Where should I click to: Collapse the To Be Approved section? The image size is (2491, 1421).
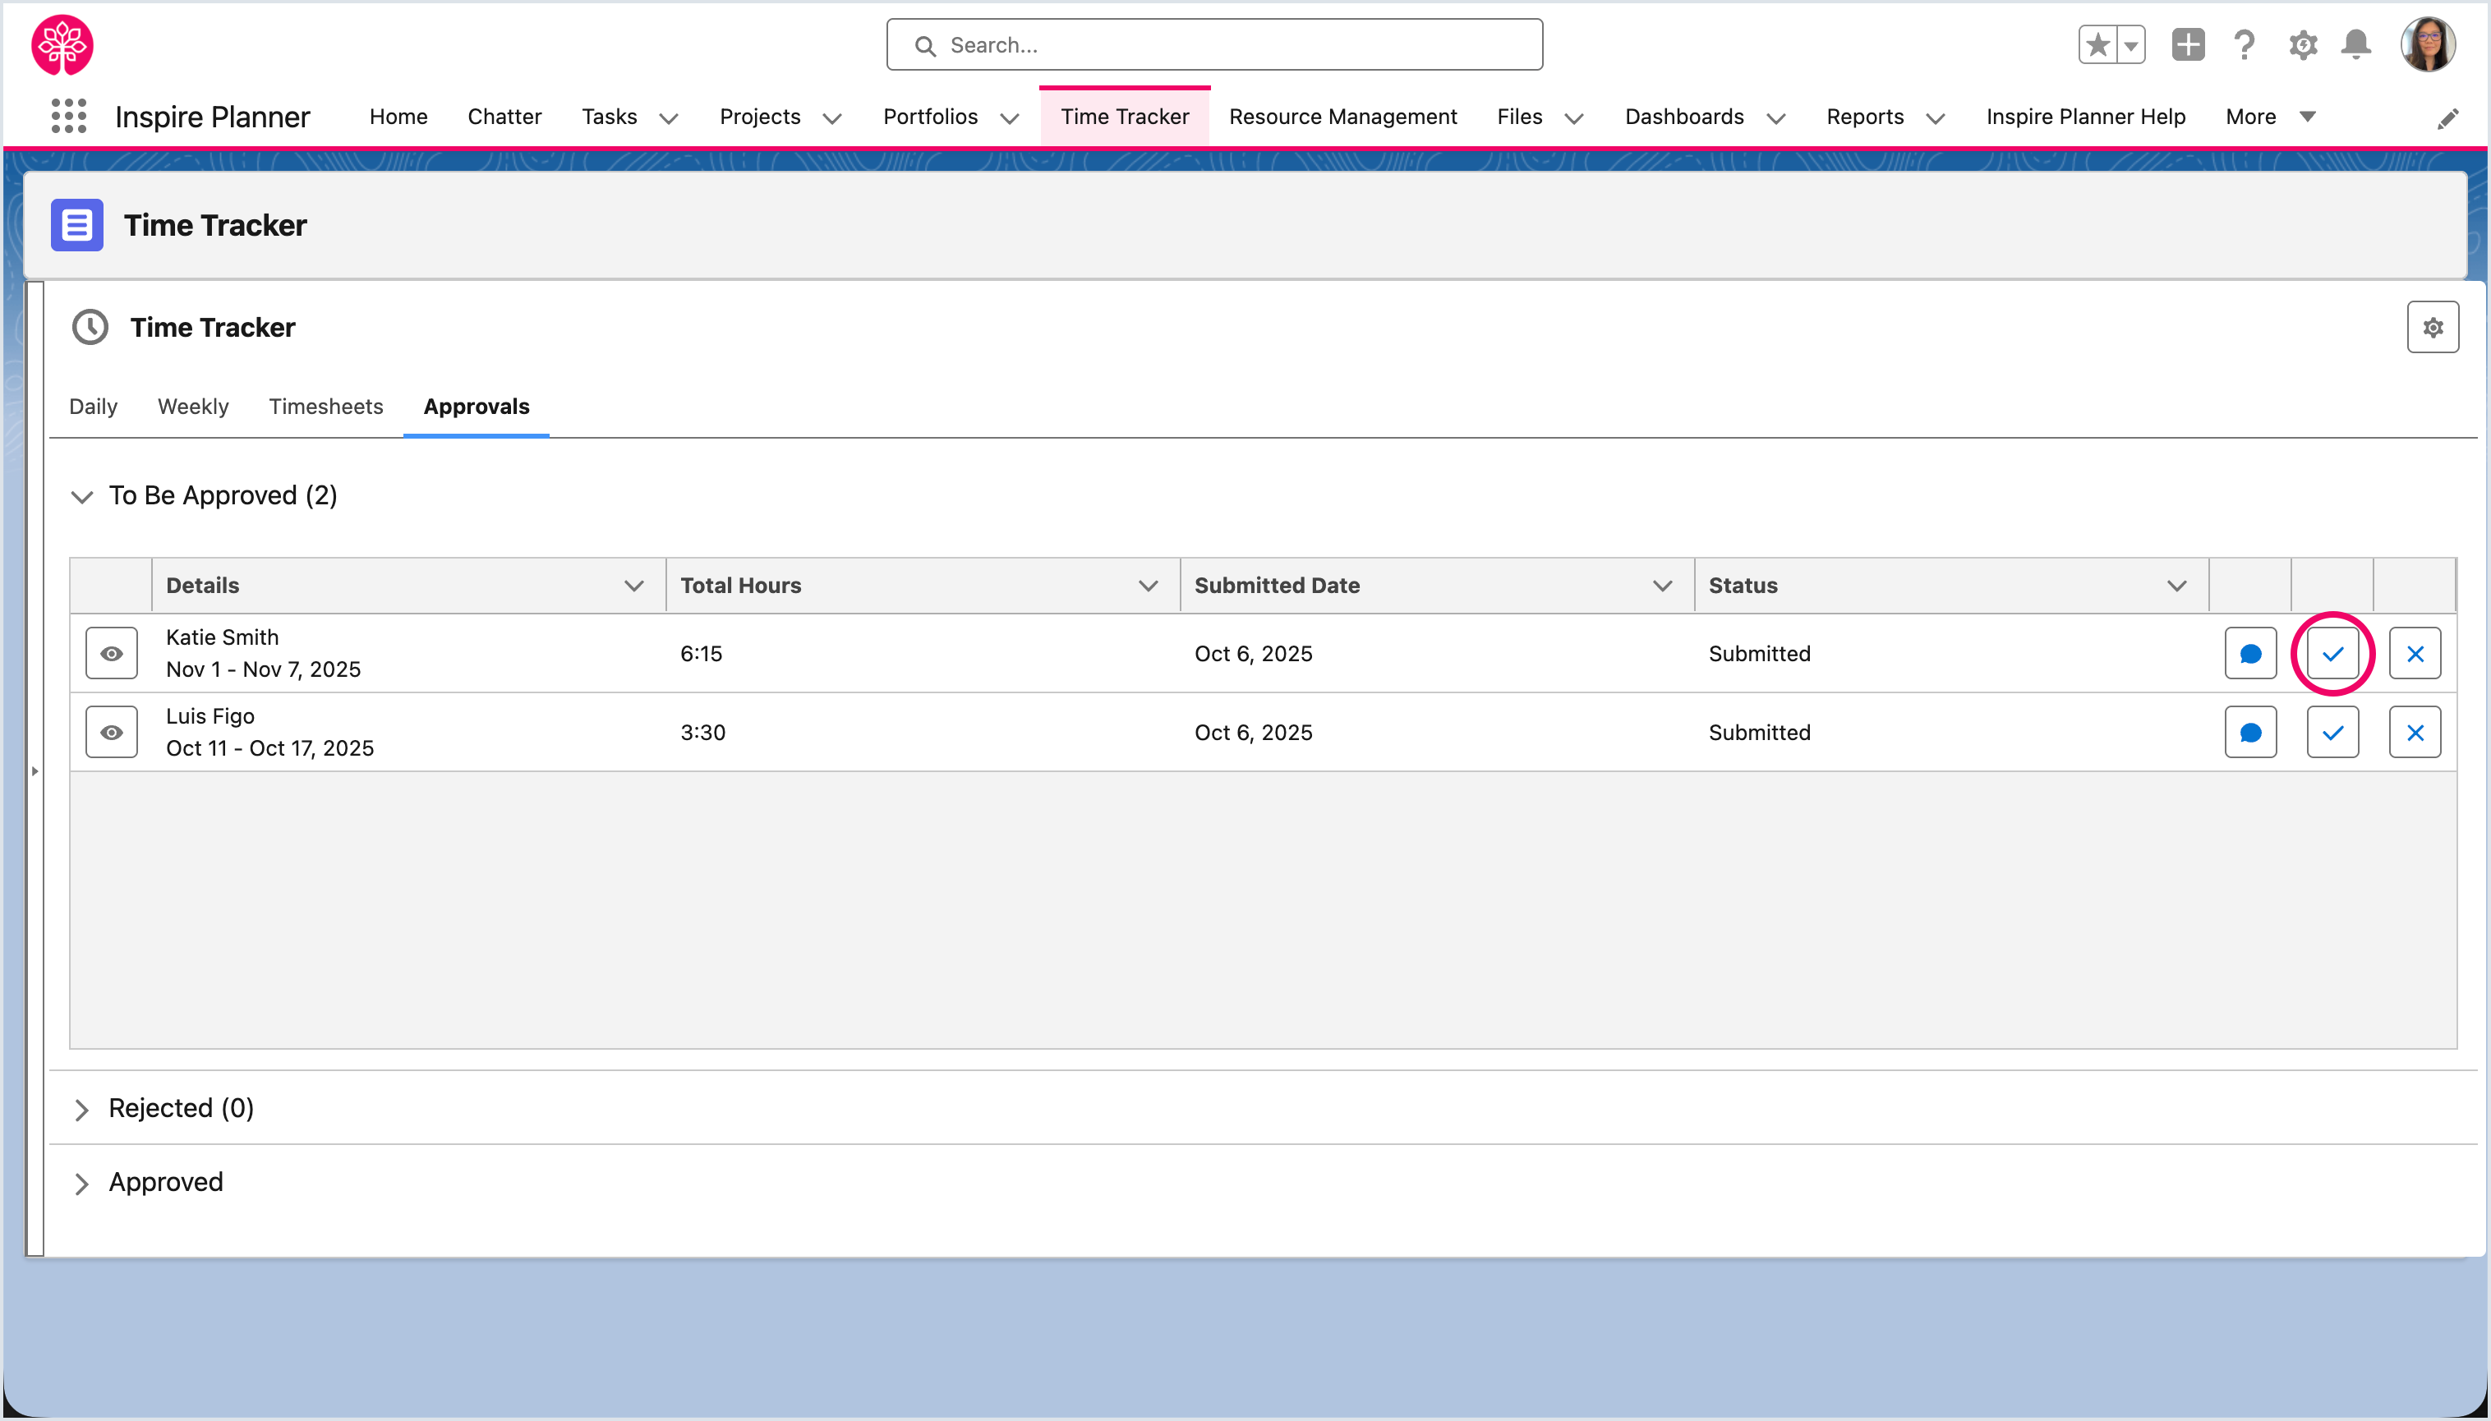[82, 497]
